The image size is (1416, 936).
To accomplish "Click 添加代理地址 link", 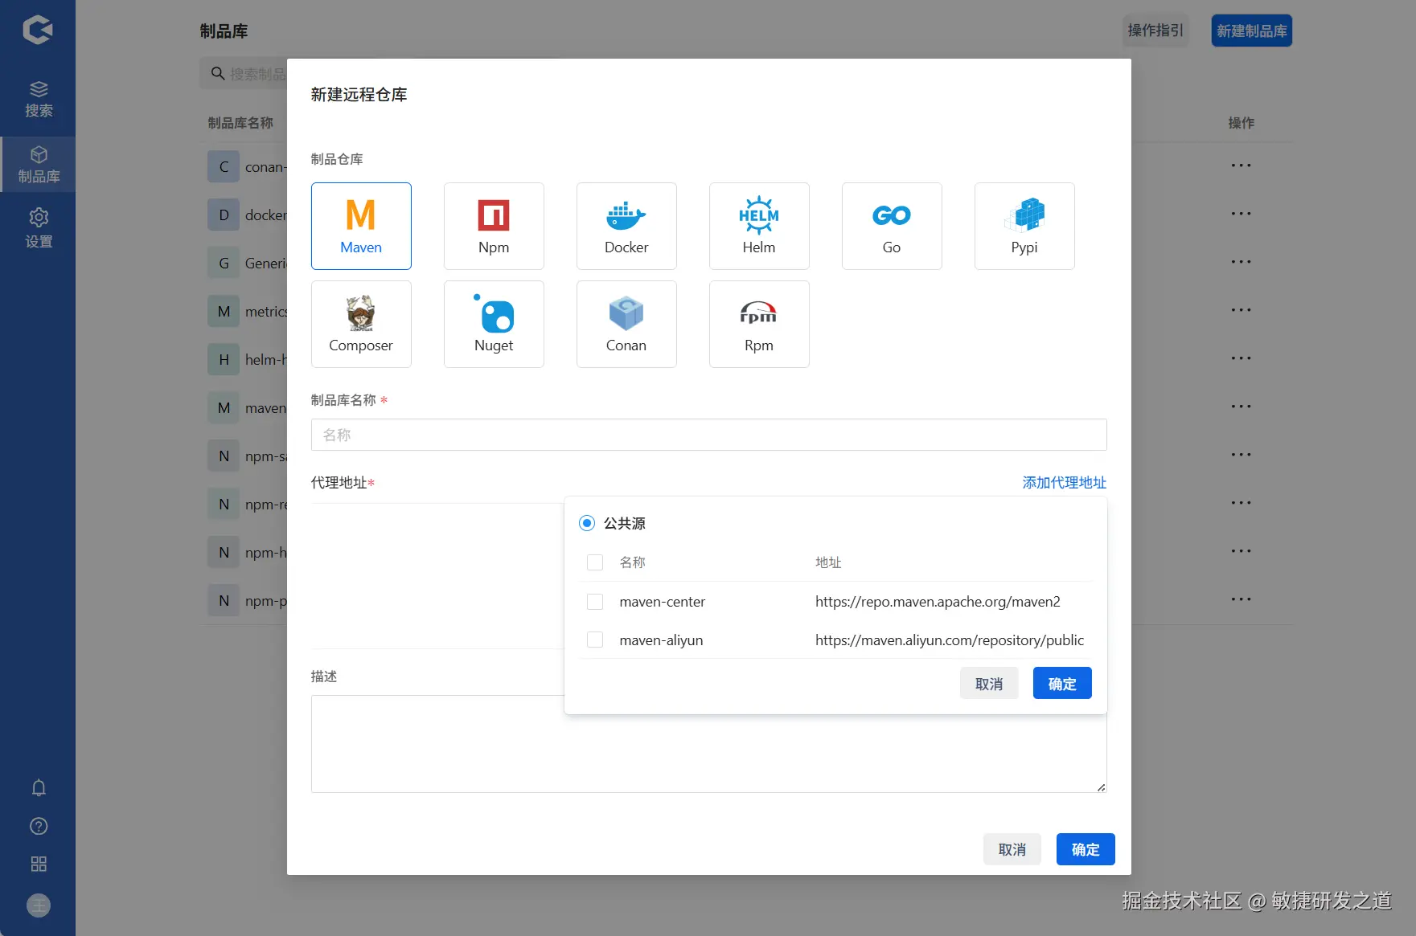I will click(1065, 482).
